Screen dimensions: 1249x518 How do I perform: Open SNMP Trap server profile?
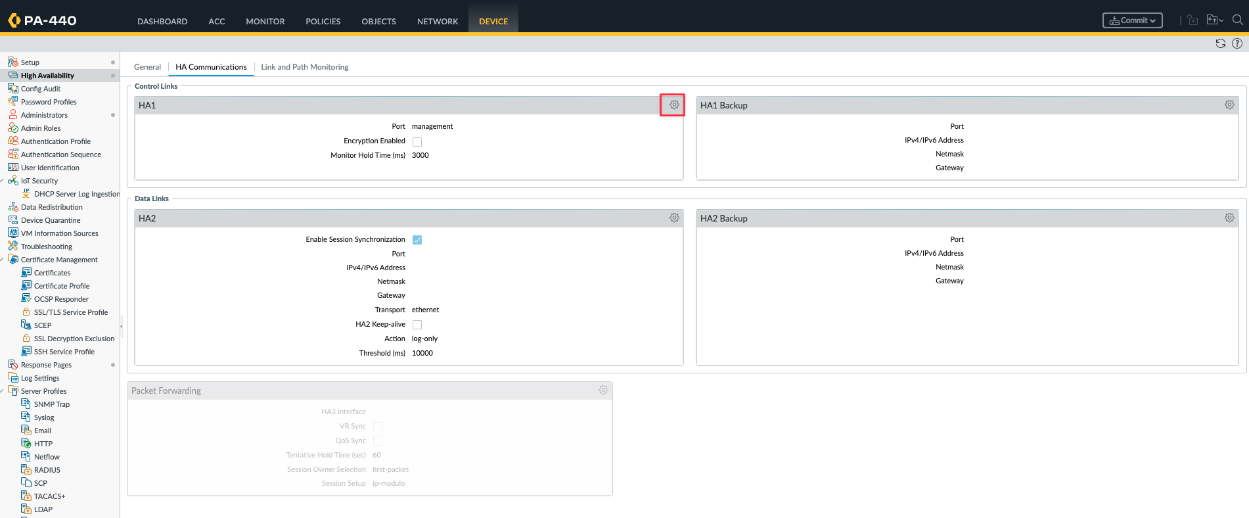(x=52, y=404)
